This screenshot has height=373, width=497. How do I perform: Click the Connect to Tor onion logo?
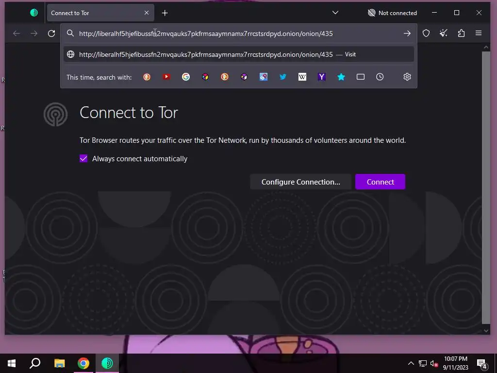[55, 114]
